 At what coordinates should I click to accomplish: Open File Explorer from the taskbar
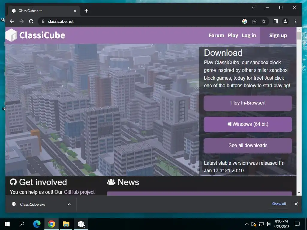coord(66,224)
